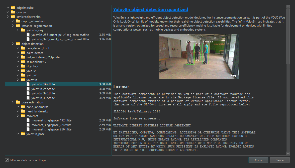295x168 pixels.
Task: Click the palm_detect folder icon
Action: (x=23, y=53)
